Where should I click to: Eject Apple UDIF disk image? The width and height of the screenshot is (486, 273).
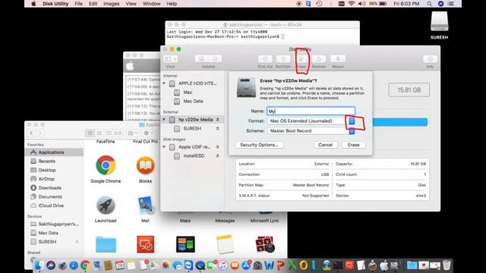pyautogui.click(x=218, y=146)
